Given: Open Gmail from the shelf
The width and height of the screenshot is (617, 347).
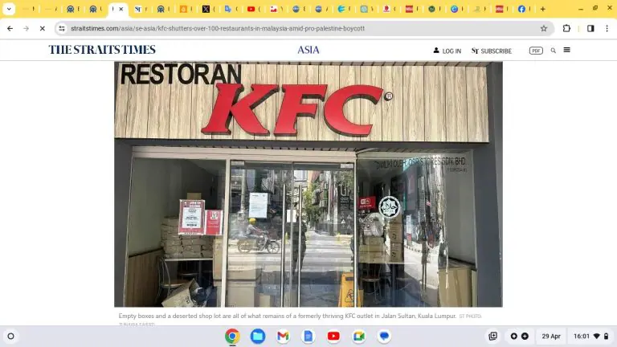Looking at the screenshot, I should (283, 336).
